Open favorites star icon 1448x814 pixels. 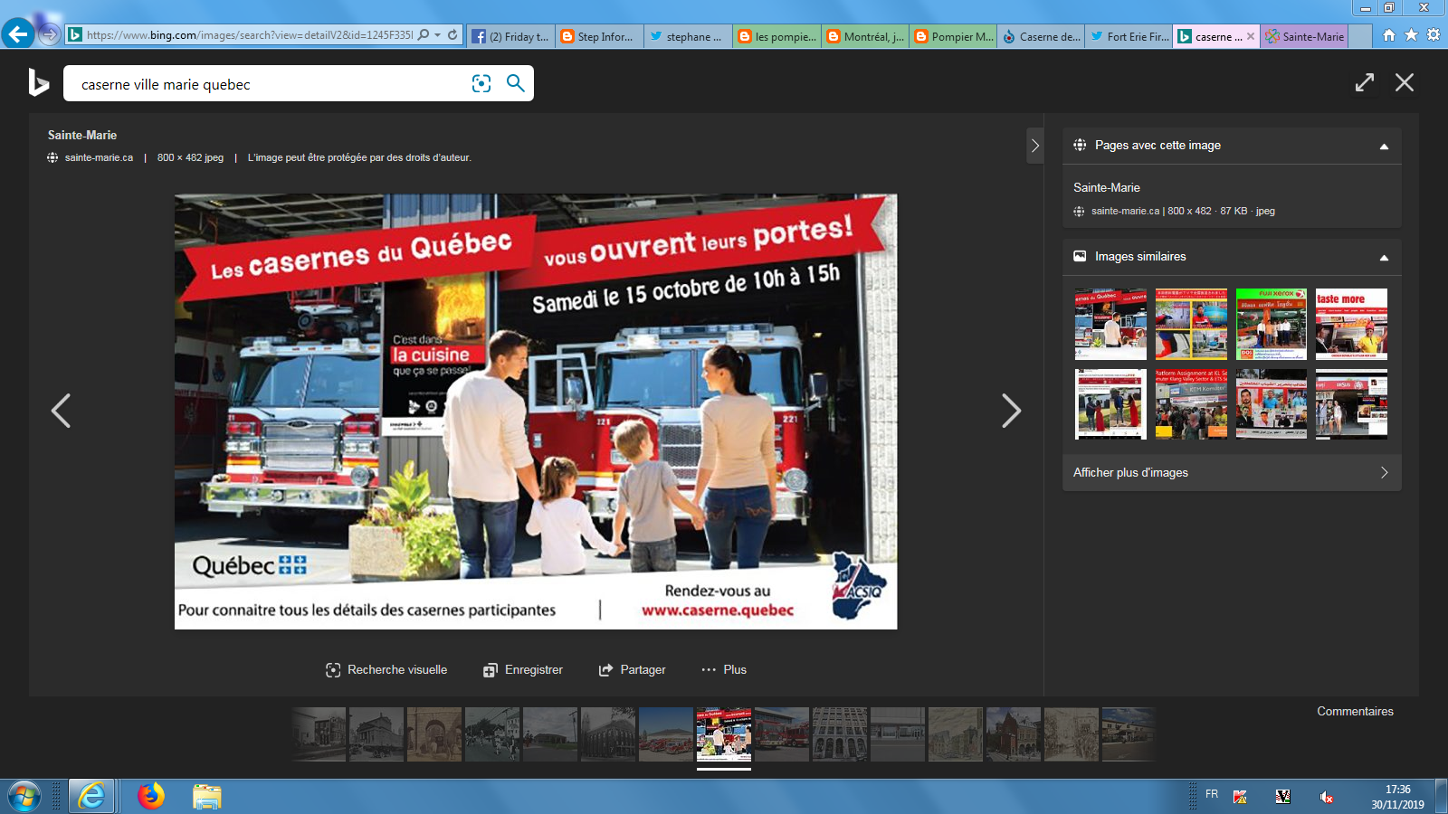1411,35
